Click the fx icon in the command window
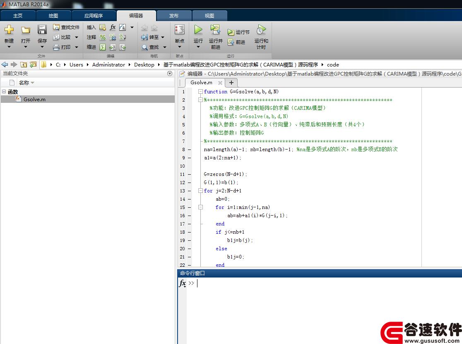The width and height of the screenshot is (462, 344). (x=183, y=283)
